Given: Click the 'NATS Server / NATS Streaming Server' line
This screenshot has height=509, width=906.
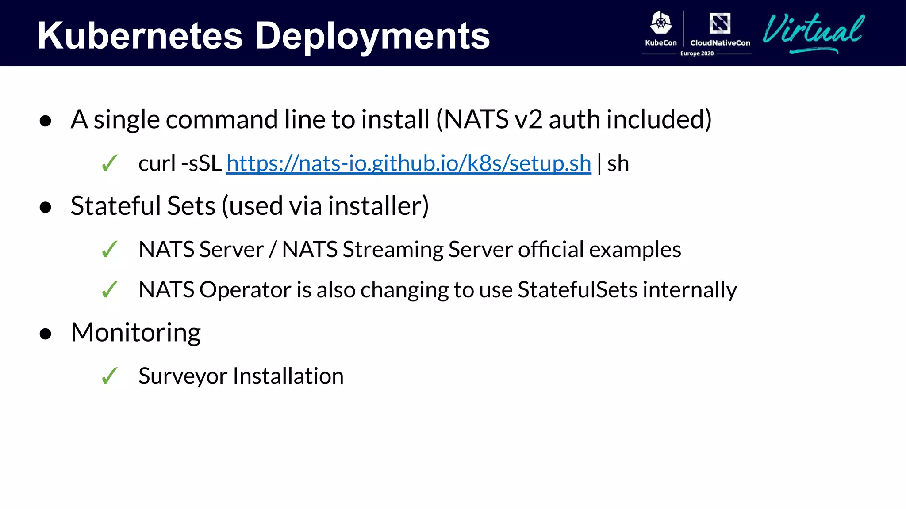Looking at the screenshot, I should click(x=410, y=249).
